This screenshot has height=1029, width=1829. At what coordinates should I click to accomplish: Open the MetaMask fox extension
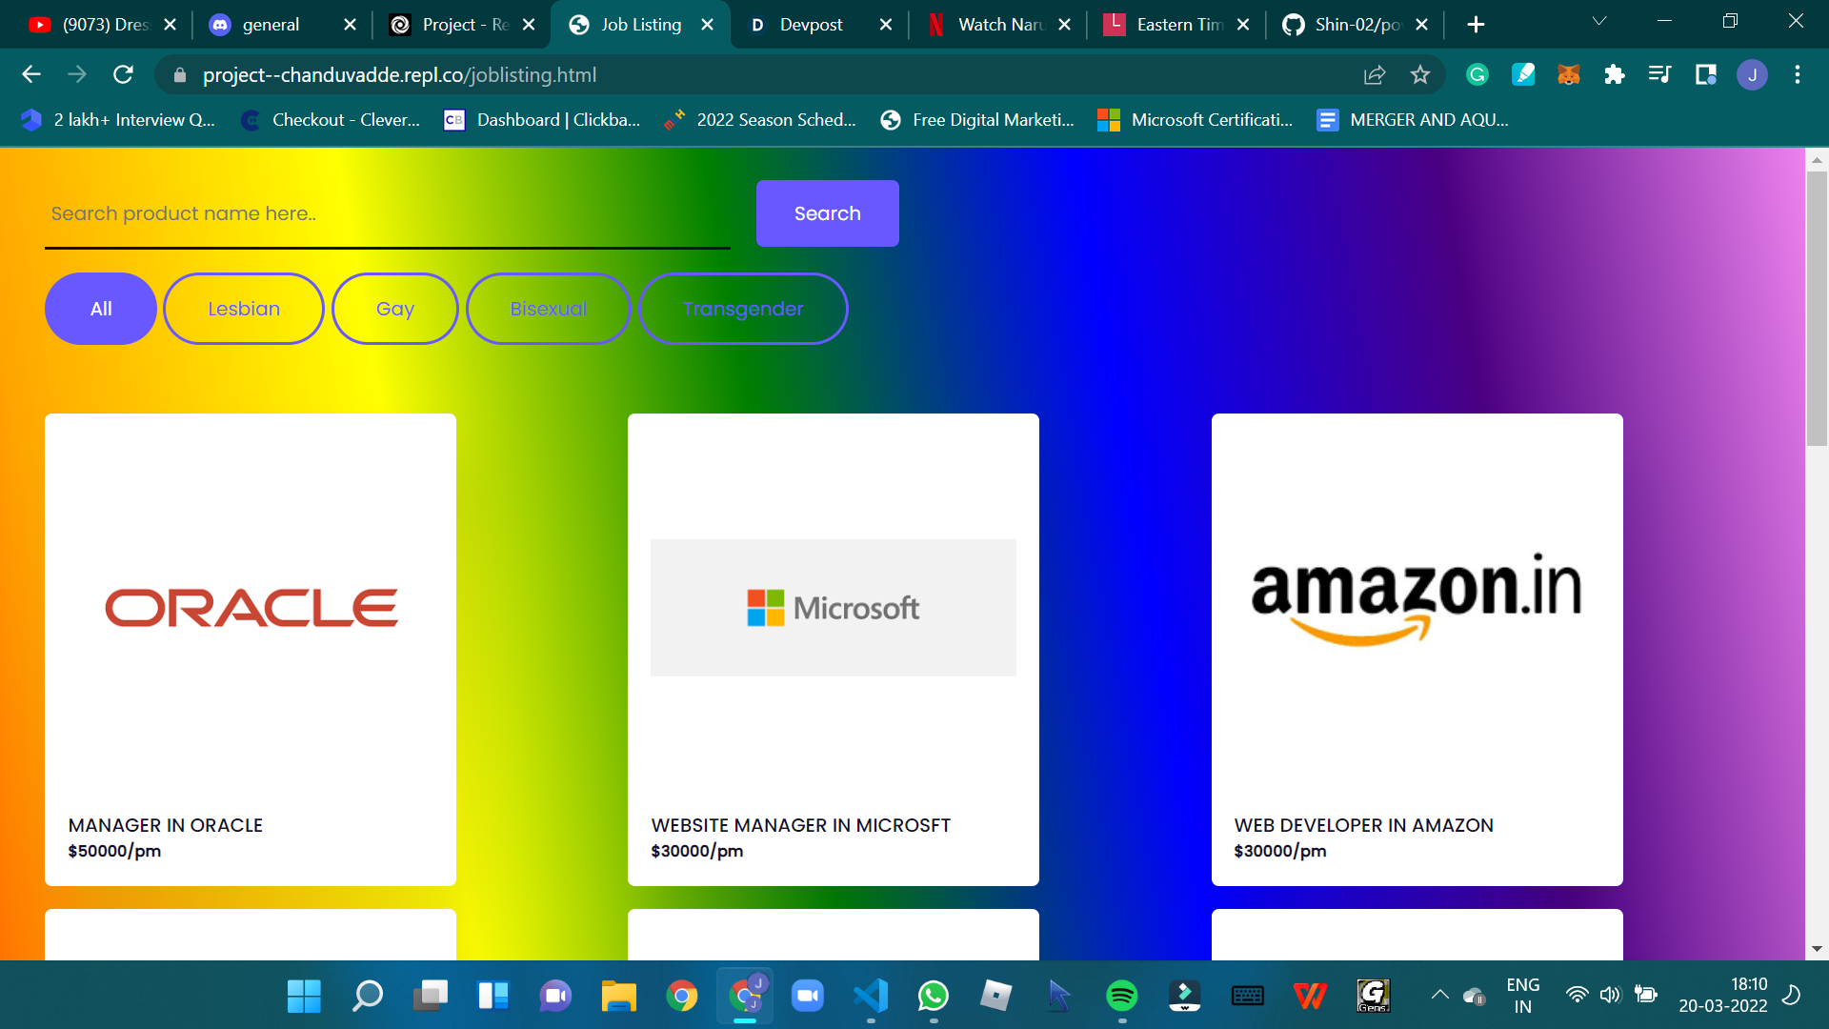(x=1568, y=74)
